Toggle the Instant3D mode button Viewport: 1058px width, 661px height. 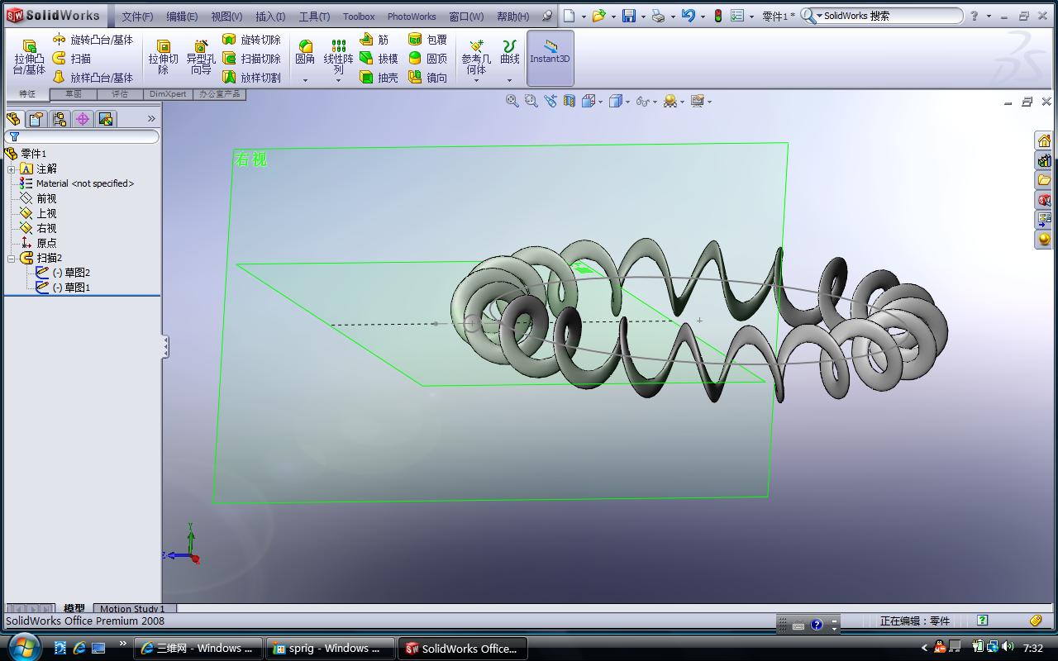pyautogui.click(x=550, y=58)
